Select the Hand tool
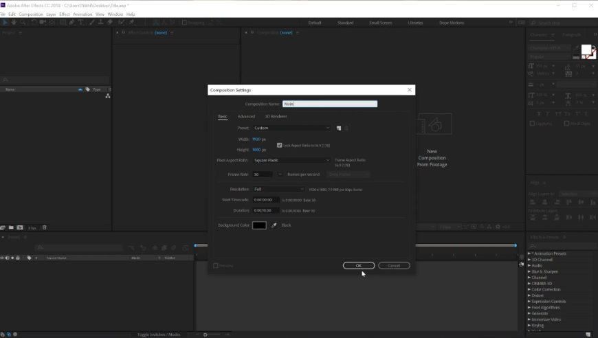This screenshot has height=338, width=598. pyautogui.click(x=14, y=23)
